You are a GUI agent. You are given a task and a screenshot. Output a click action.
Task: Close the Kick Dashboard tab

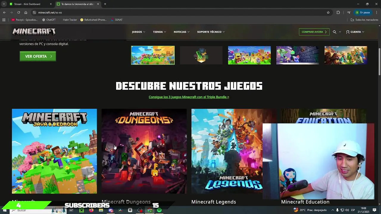click(x=51, y=4)
